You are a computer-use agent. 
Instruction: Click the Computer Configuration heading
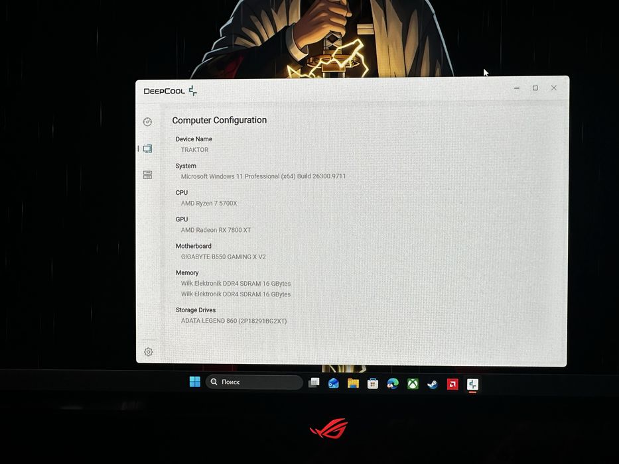pos(220,121)
